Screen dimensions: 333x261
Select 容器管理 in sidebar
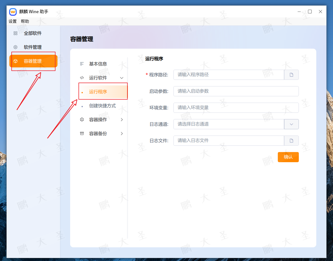[x=33, y=61]
